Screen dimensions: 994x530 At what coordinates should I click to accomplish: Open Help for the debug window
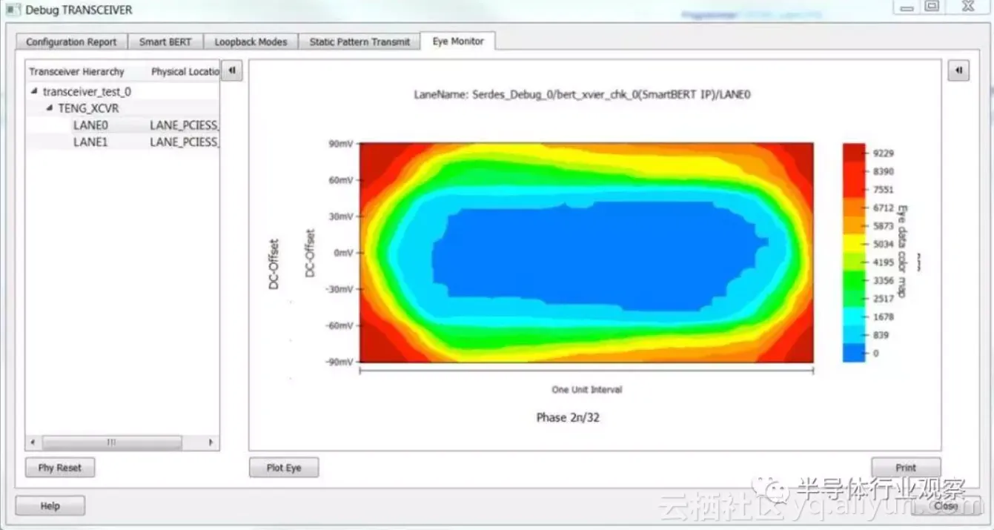(x=50, y=506)
